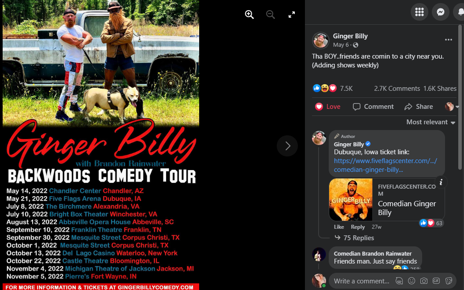Viewport: 464px width, 290px height.
Task: Enter fullscreen photo view
Action: click(x=291, y=14)
